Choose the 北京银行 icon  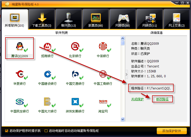[75, 46]
